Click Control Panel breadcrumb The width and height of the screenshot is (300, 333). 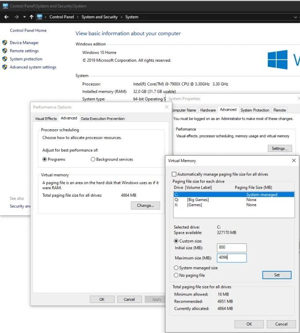click(62, 17)
